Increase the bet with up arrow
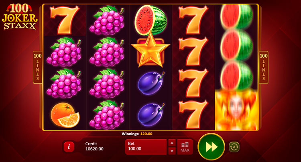 172,143
